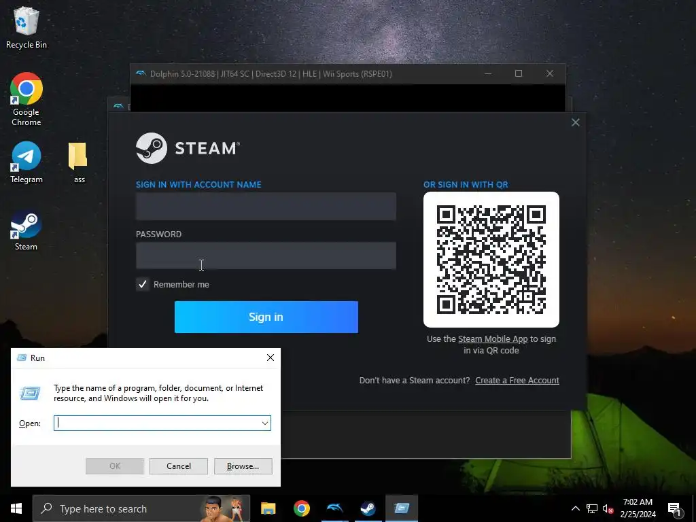Click the taskbar search box
Image resolution: width=696 pixels, height=522 pixels.
[141, 508]
